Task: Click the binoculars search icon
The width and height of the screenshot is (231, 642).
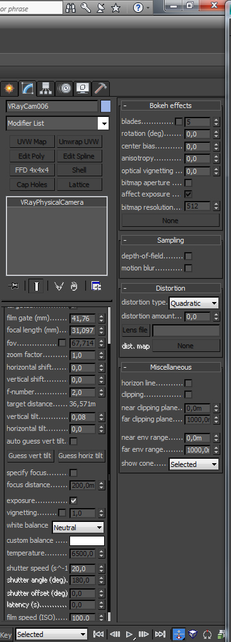Action: [71, 8]
